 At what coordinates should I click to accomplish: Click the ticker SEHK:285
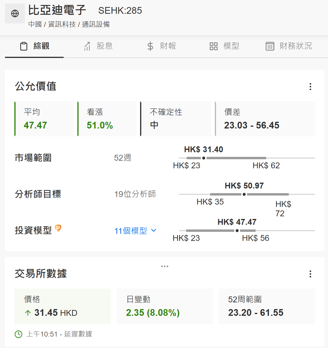(120, 11)
